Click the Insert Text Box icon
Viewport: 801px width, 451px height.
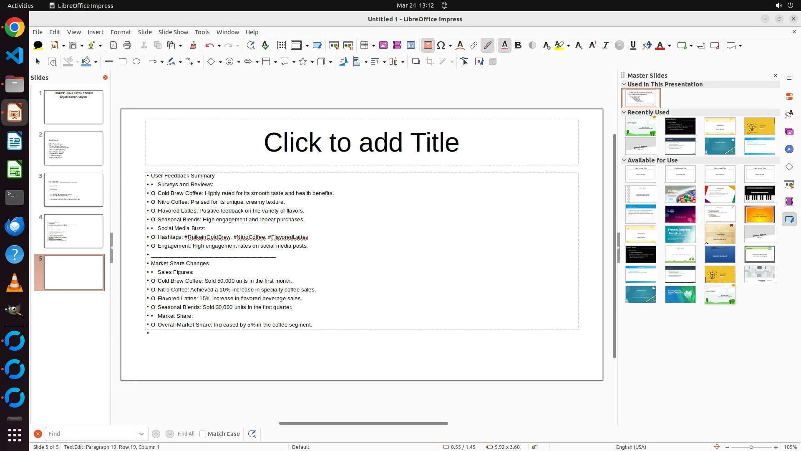(x=428, y=46)
